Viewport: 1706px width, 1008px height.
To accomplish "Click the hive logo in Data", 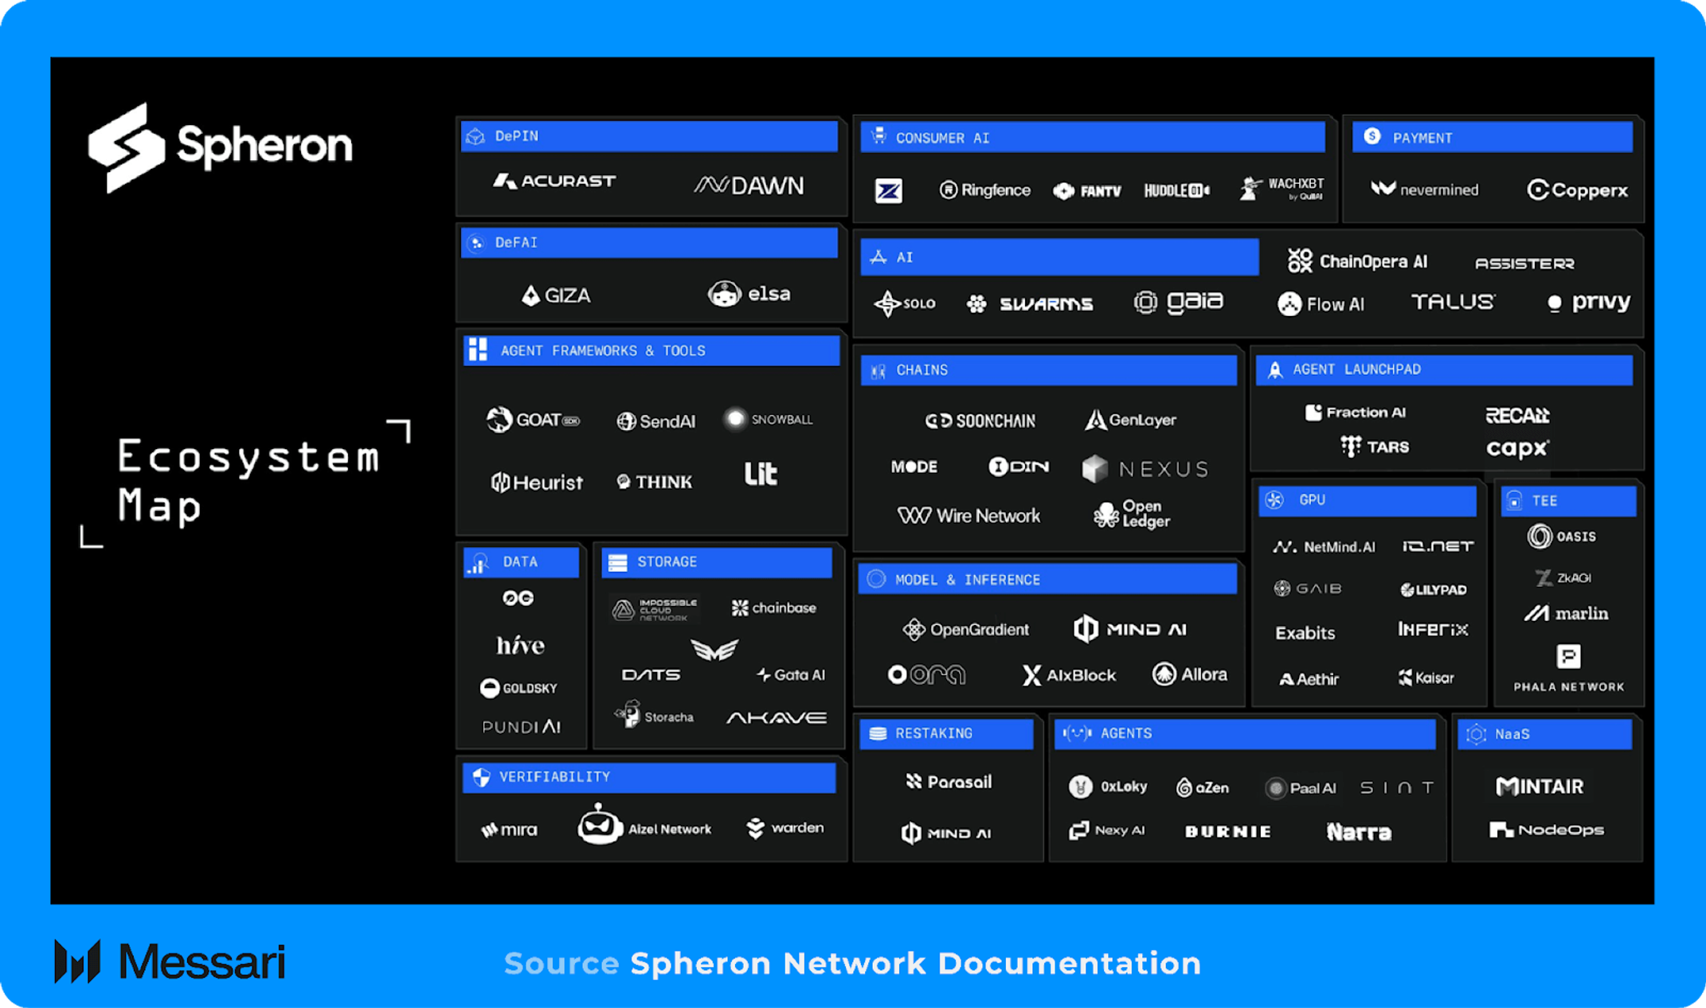I will (x=520, y=644).
